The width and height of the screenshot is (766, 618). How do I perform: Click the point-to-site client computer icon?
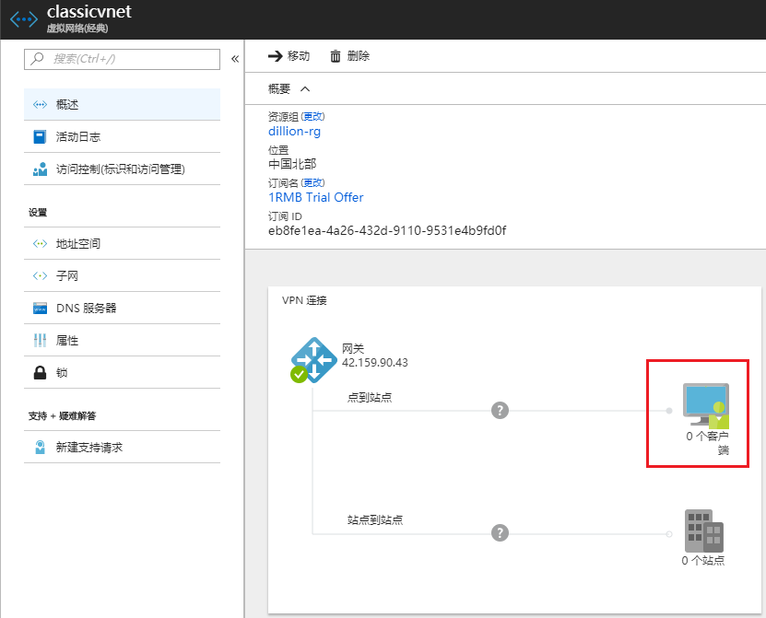click(706, 405)
